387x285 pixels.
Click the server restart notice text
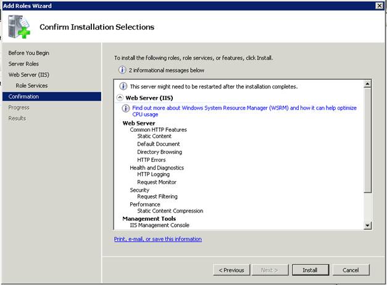214,87
